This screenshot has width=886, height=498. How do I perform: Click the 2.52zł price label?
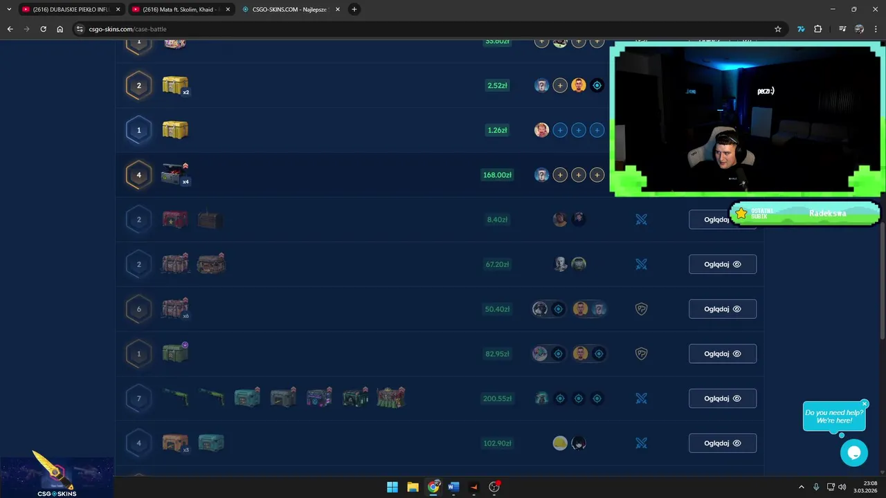coord(497,86)
